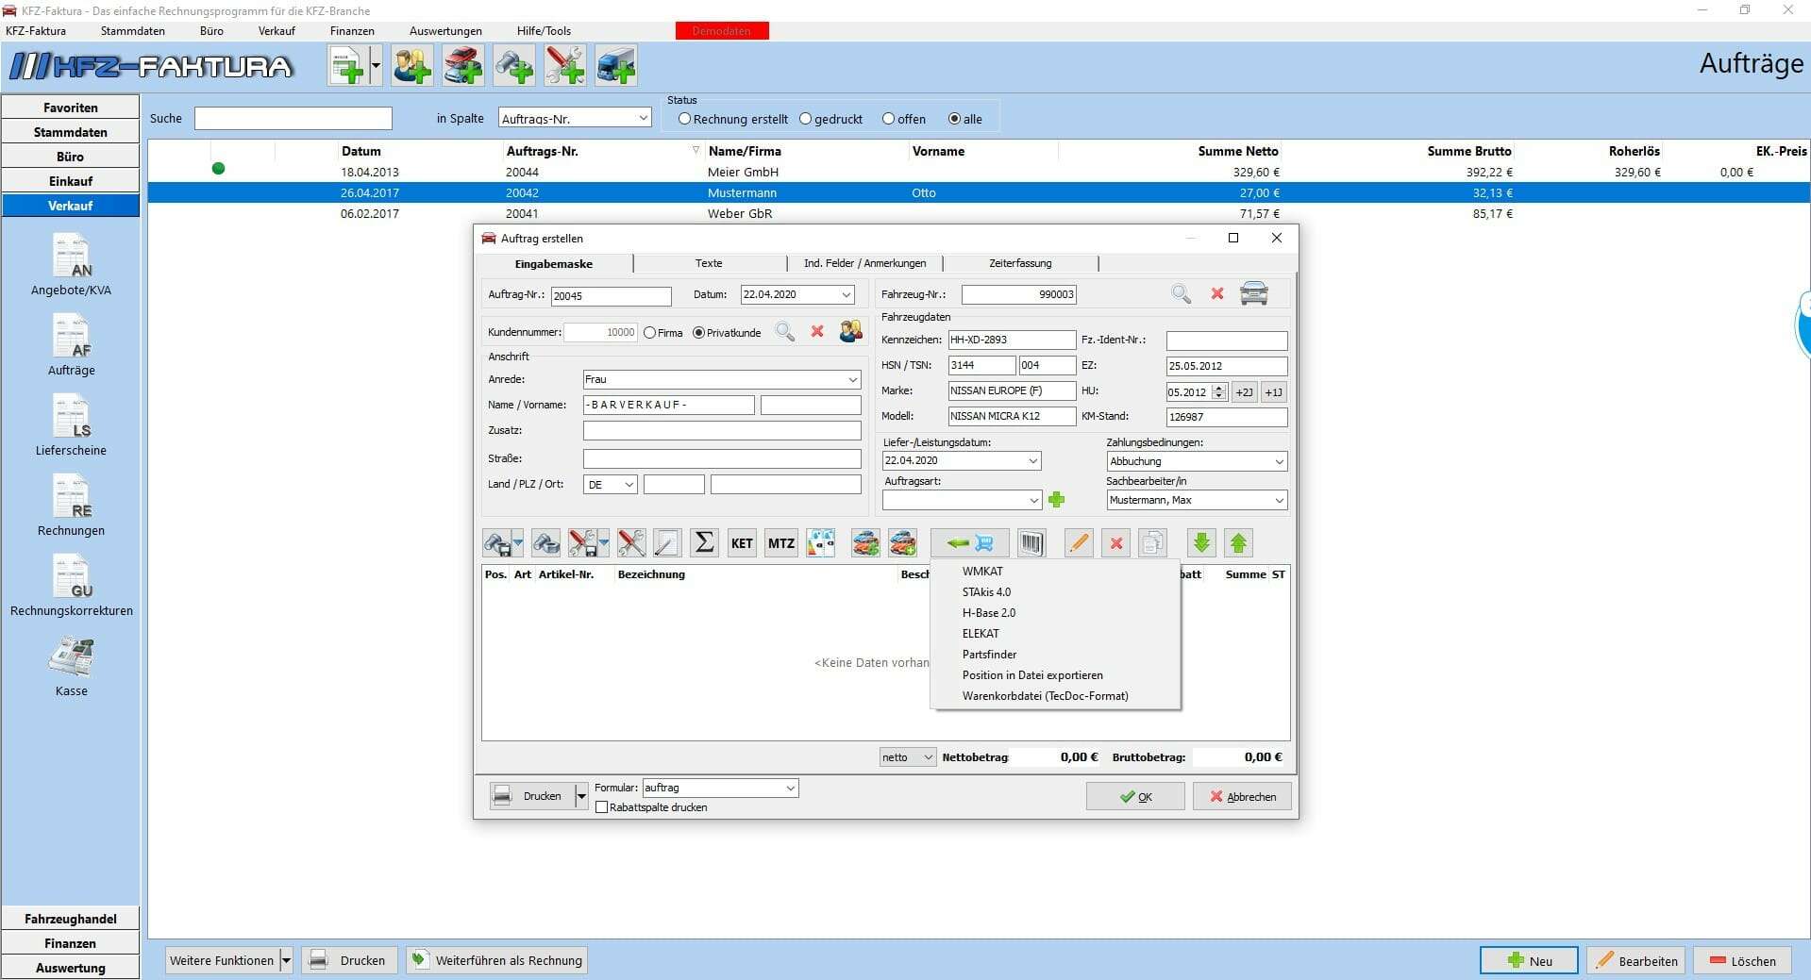Click the new invoice document icon in top toolbar
This screenshot has height=980, width=1811.
tap(347, 66)
